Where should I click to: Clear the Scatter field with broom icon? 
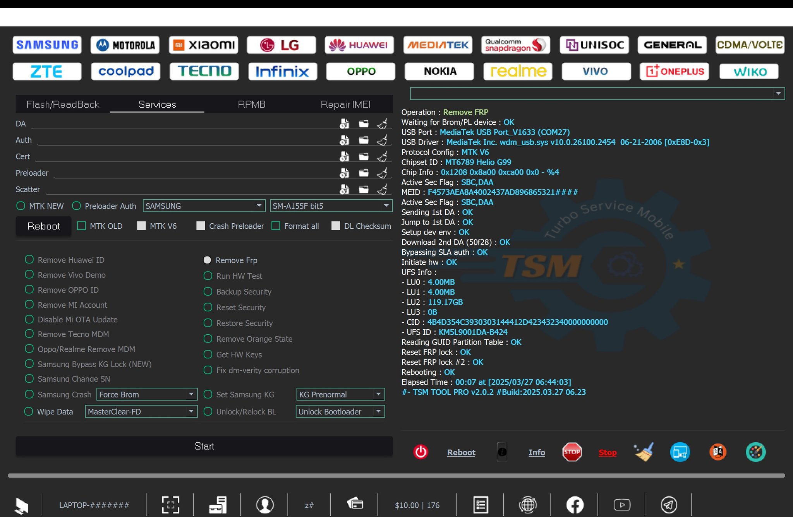(x=383, y=189)
